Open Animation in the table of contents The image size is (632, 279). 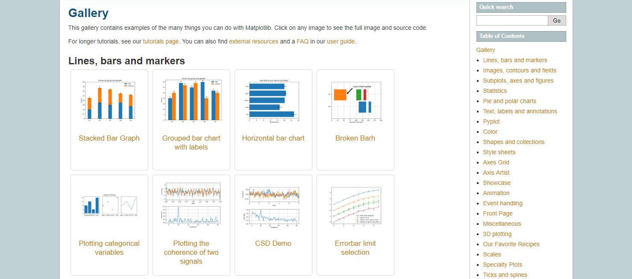[x=496, y=193]
